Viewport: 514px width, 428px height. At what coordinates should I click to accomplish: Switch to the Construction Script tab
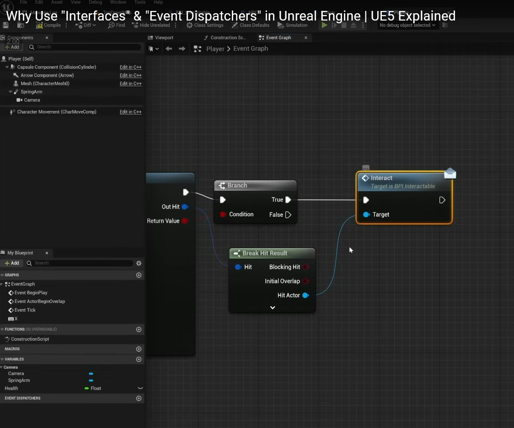coord(227,38)
